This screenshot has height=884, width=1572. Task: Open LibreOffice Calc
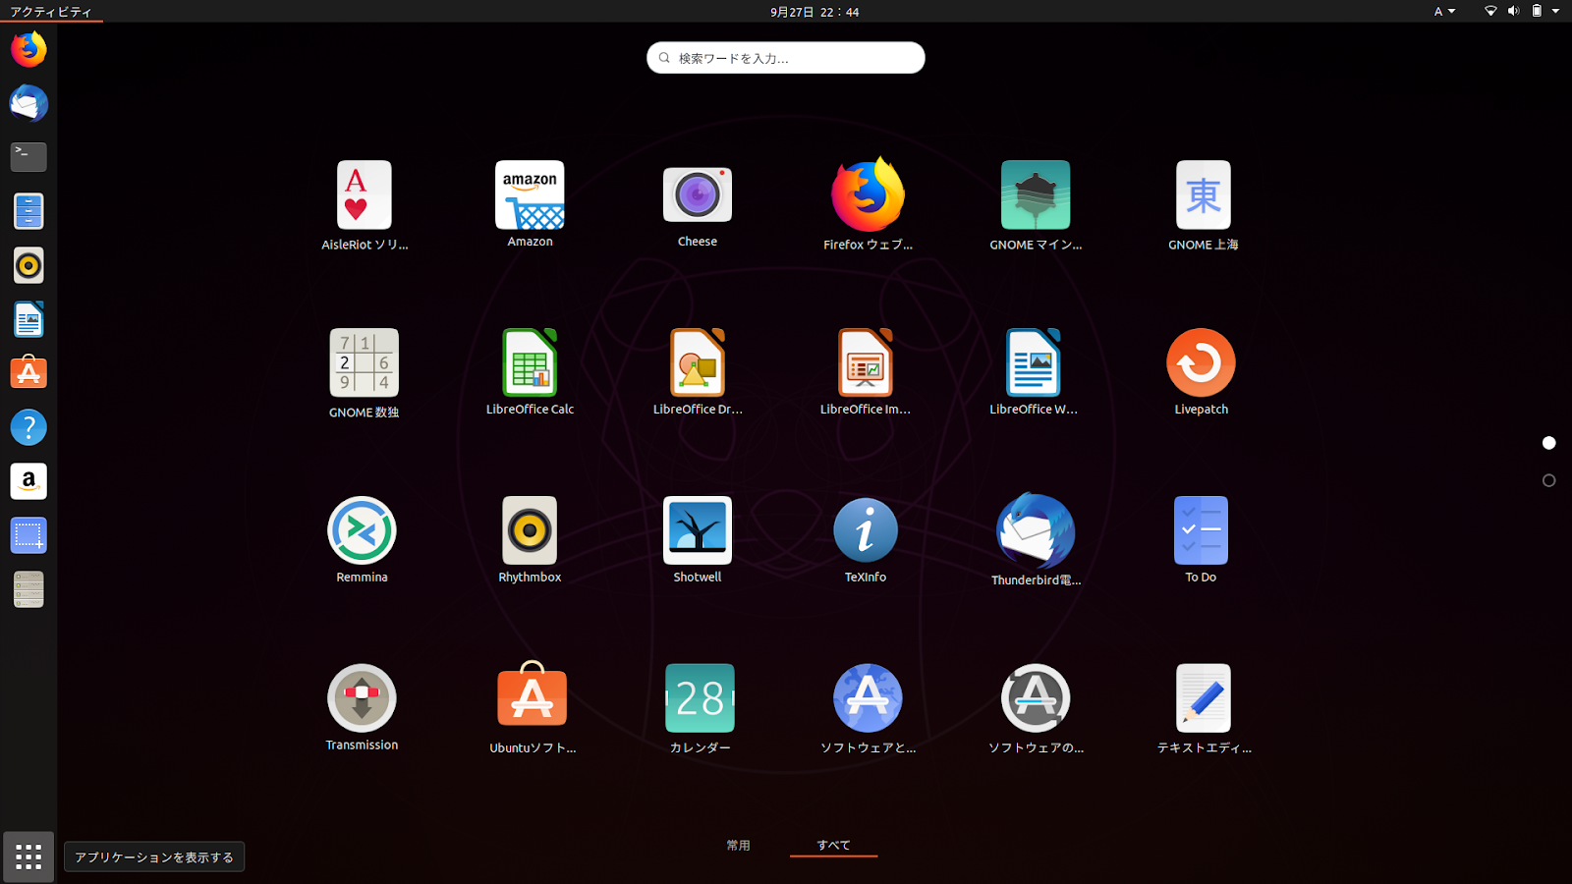tap(530, 362)
